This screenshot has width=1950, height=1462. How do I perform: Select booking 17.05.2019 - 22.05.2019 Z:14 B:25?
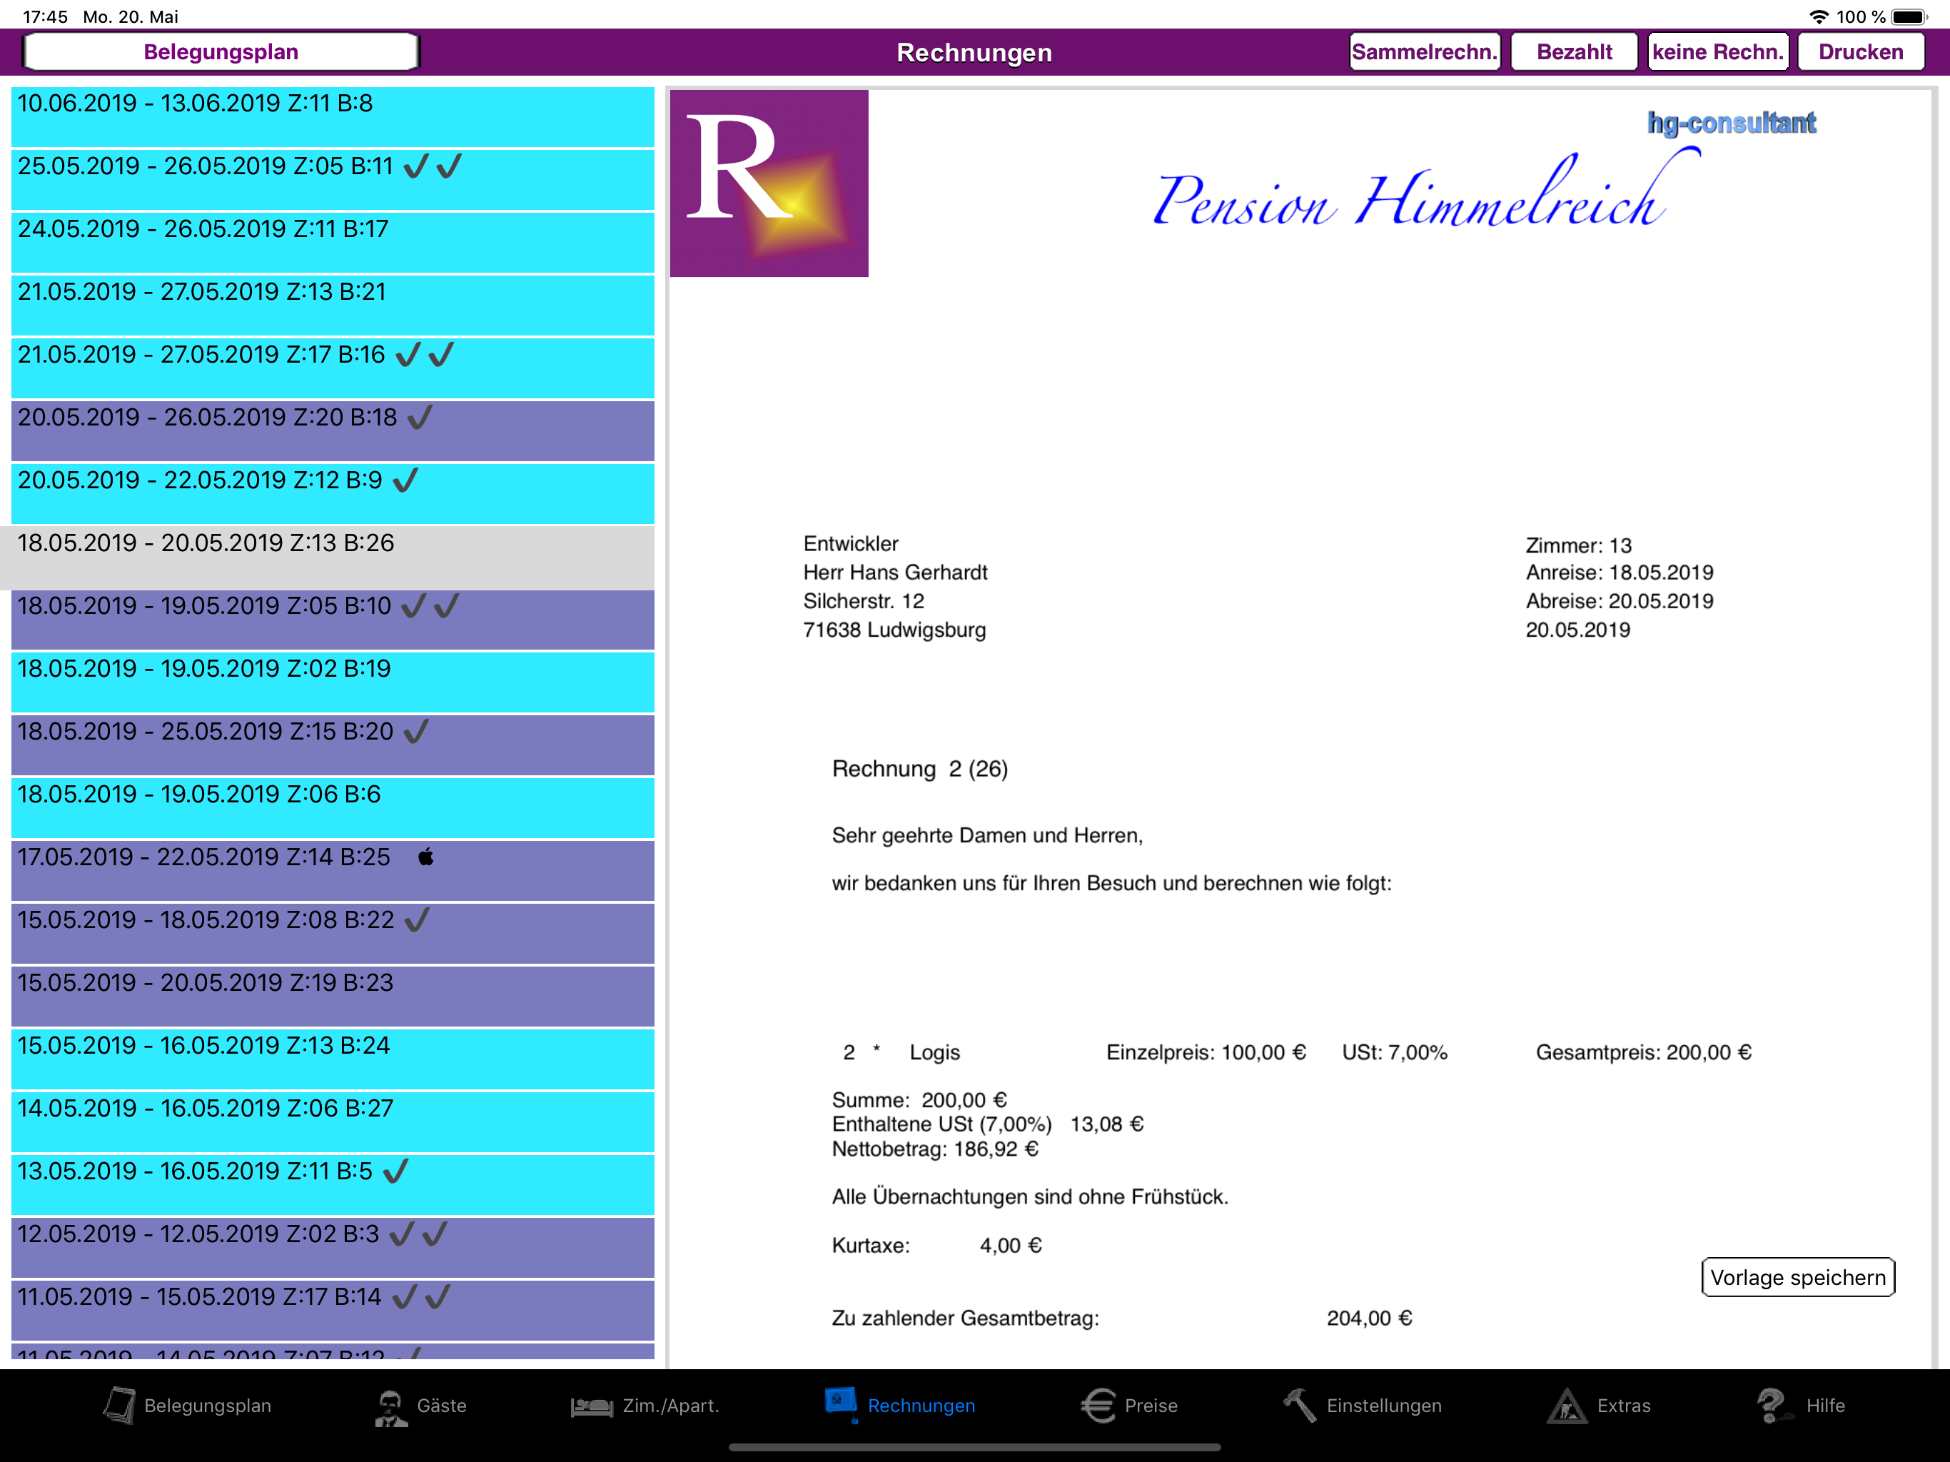pyautogui.click(x=333, y=871)
